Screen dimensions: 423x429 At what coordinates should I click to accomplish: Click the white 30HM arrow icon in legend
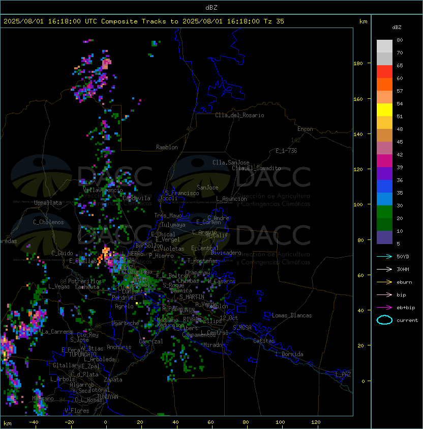click(384, 269)
